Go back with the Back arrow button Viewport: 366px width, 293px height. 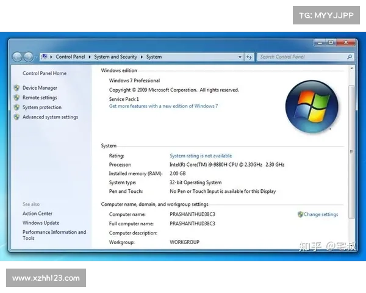17,57
